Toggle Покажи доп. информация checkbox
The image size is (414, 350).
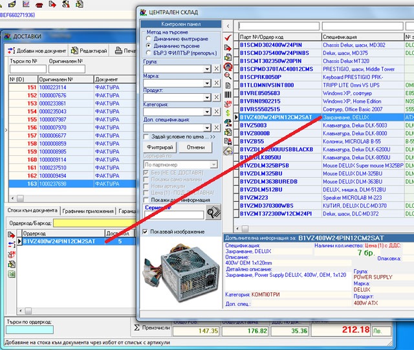tap(146, 200)
